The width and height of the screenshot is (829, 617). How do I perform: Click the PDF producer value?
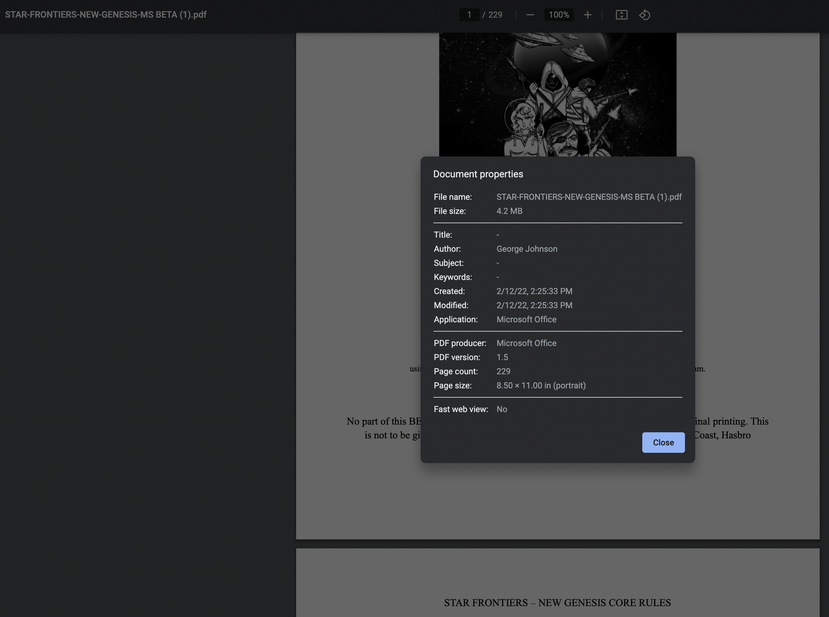pyautogui.click(x=526, y=343)
